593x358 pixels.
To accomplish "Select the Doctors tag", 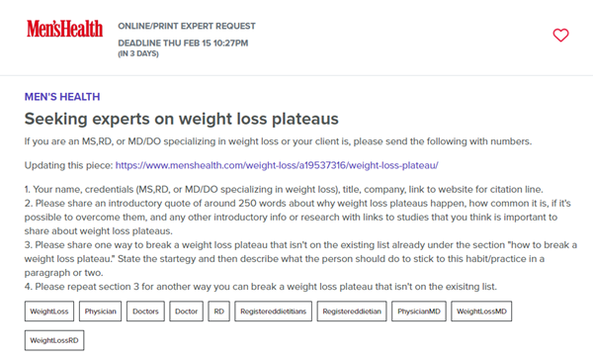I will [x=145, y=312].
